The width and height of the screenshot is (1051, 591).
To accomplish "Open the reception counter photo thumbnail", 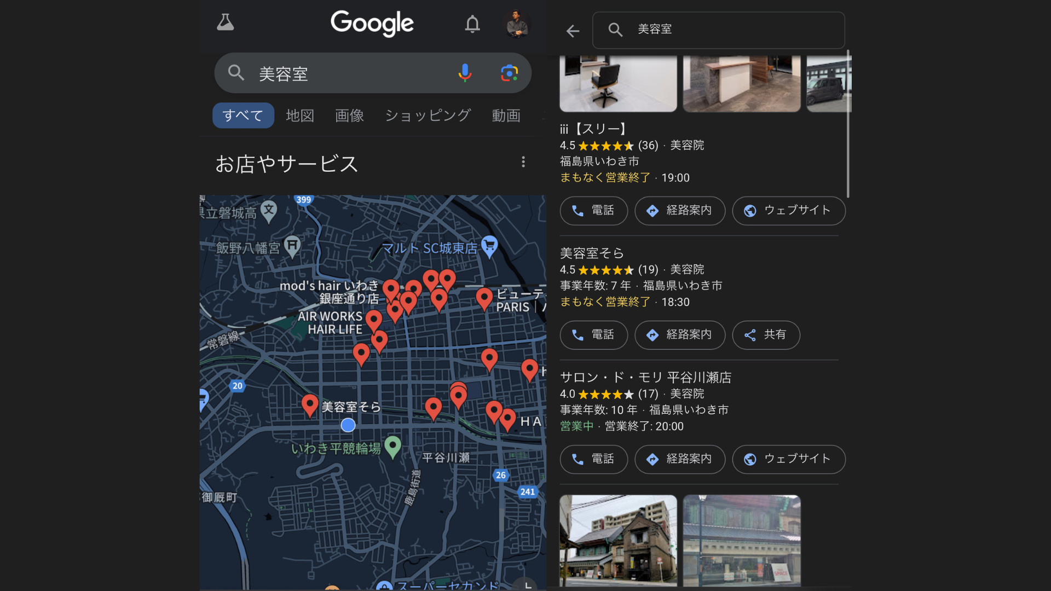I will pyautogui.click(x=742, y=83).
